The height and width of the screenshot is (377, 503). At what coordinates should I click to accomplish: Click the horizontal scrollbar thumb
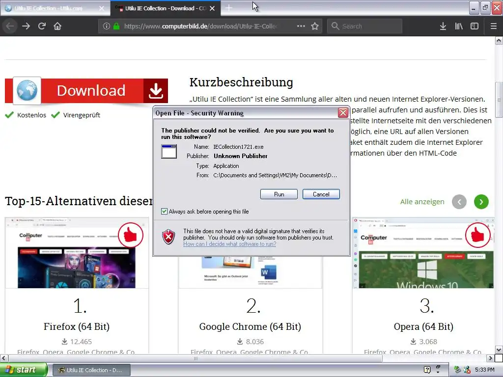(x=196, y=358)
